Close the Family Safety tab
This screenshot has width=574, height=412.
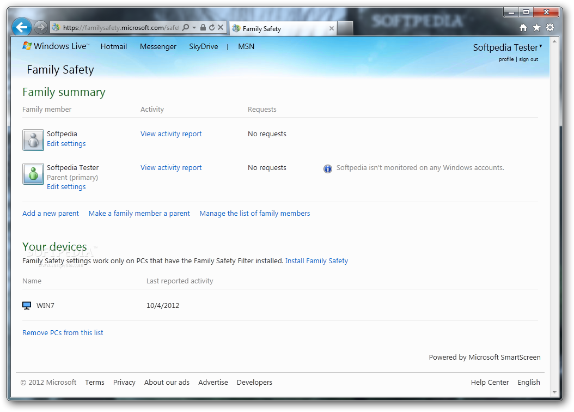[x=331, y=28]
